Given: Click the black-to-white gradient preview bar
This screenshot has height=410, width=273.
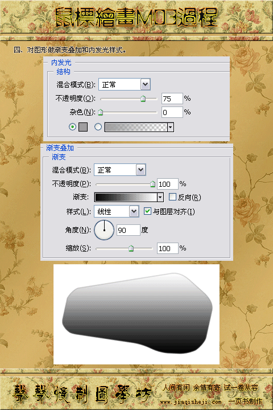Looking at the screenshot, I should coord(126,197).
